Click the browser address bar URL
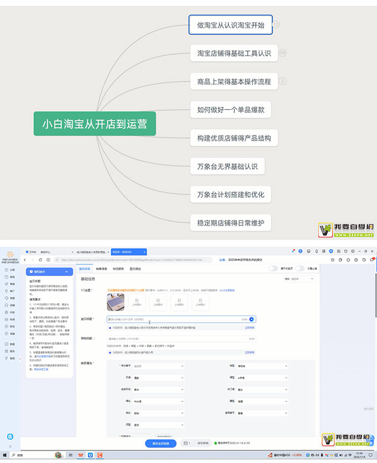Viewport: 377px width, 463px height. pyautogui.click(x=133, y=260)
